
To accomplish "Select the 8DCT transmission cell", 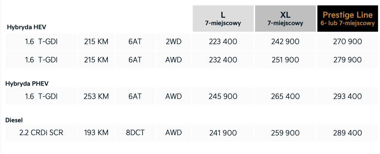I will point(135,133).
